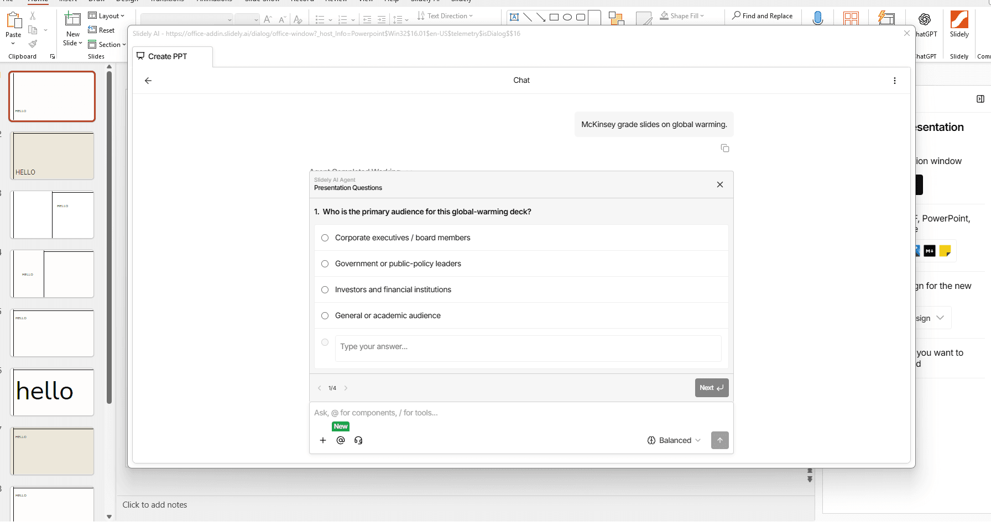
Task: Select the Rounded Rectangle shape
Action: coord(581,17)
